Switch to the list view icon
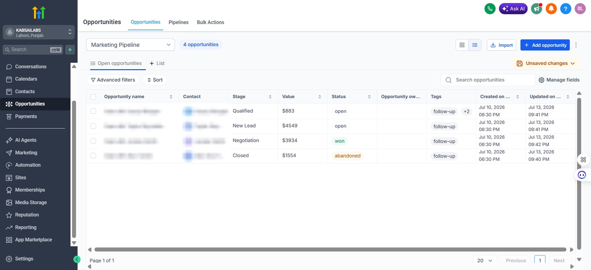Viewport: 591px width, 270px height. [475, 45]
